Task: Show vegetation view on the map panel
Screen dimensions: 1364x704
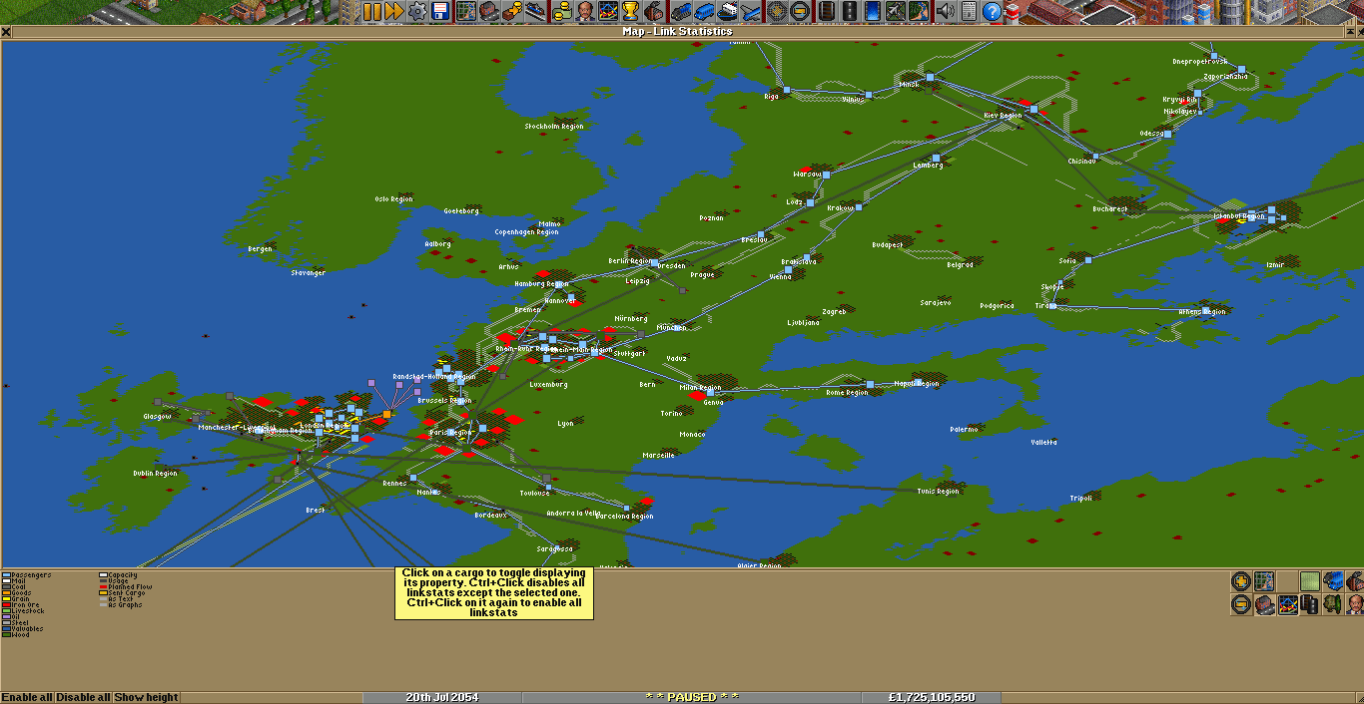Action: pyautogui.click(x=1332, y=604)
